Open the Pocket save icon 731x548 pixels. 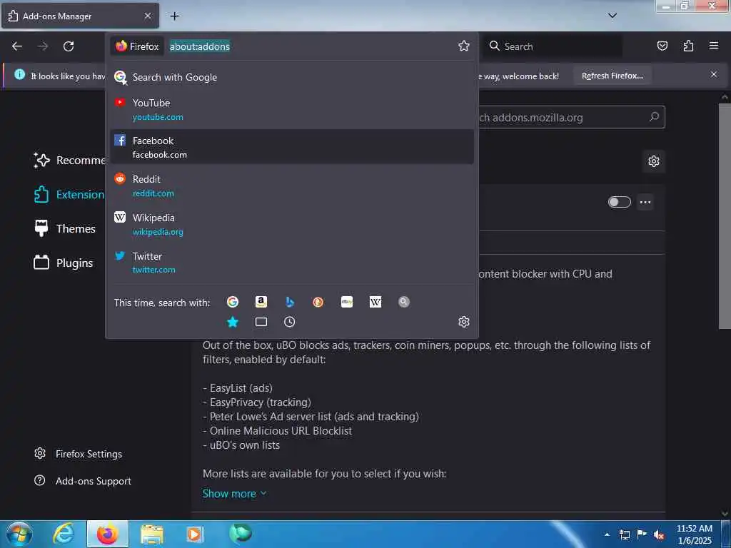point(662,46)
